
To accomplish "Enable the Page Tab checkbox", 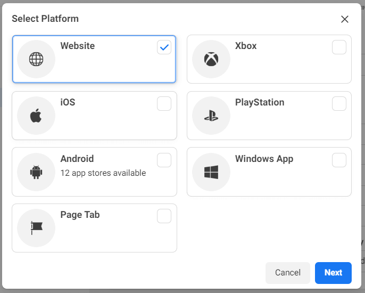I will [x=164, y=216].
